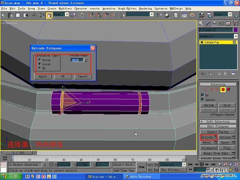Select Polygon sub-object level icon
Viewport: 240px width, 180px height.
(223, 89)
